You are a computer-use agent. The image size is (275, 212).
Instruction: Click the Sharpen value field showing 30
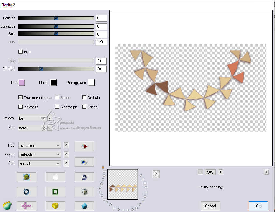pos(101,69)
